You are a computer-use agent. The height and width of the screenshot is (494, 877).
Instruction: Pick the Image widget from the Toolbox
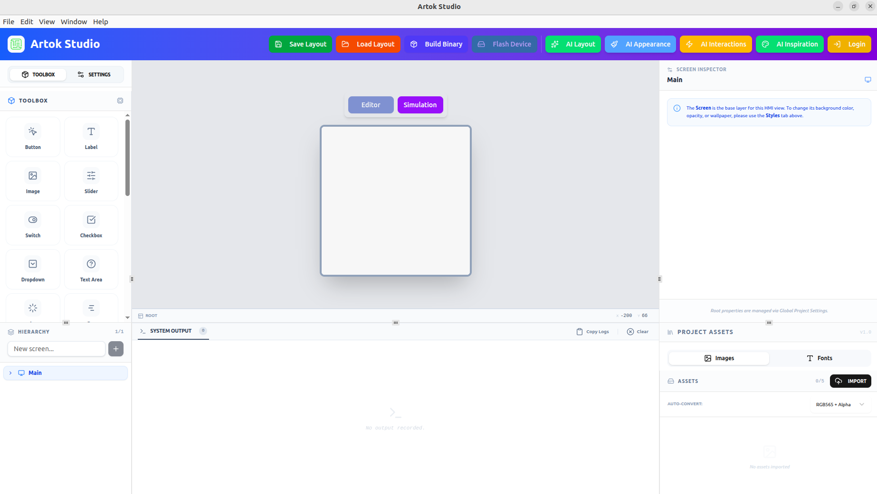click(x=33, y=181)
